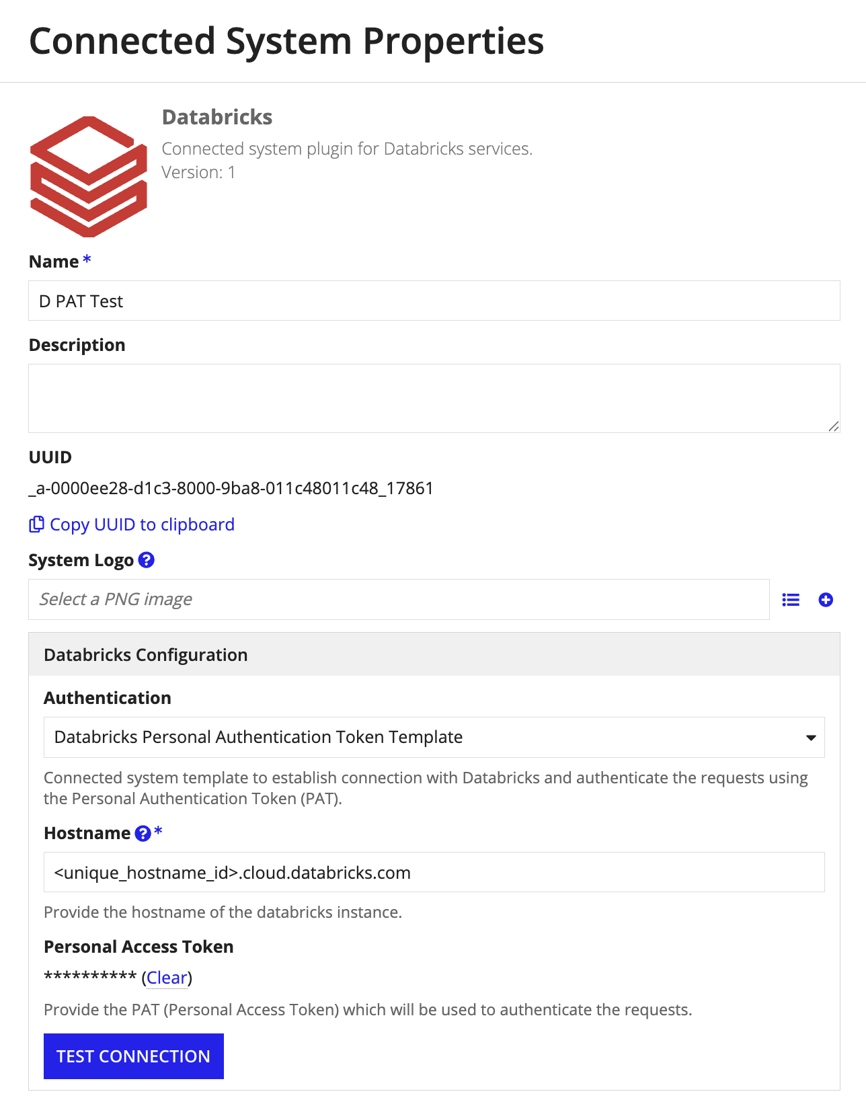Click inside the Description text area
Viewport: 866px width, 1100px height.
click(x=434, y=398)
